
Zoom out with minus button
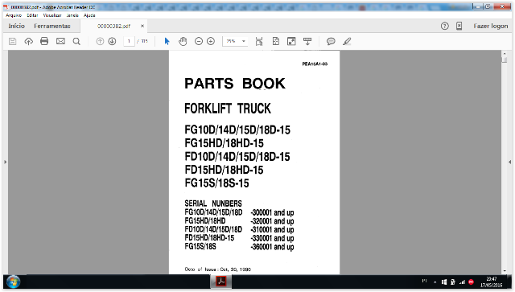point(199,41)
